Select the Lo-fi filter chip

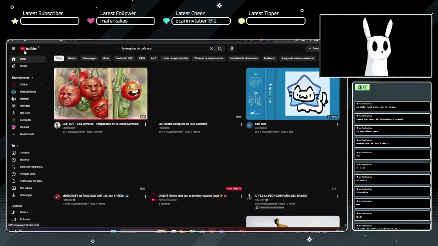154,58
